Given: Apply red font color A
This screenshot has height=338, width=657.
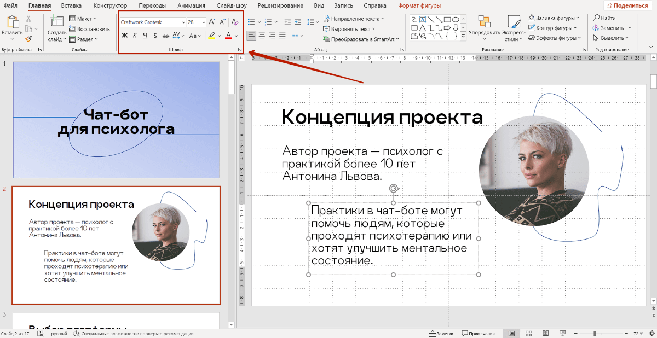Looking at the screenshot, I should [x=228, y=36].
